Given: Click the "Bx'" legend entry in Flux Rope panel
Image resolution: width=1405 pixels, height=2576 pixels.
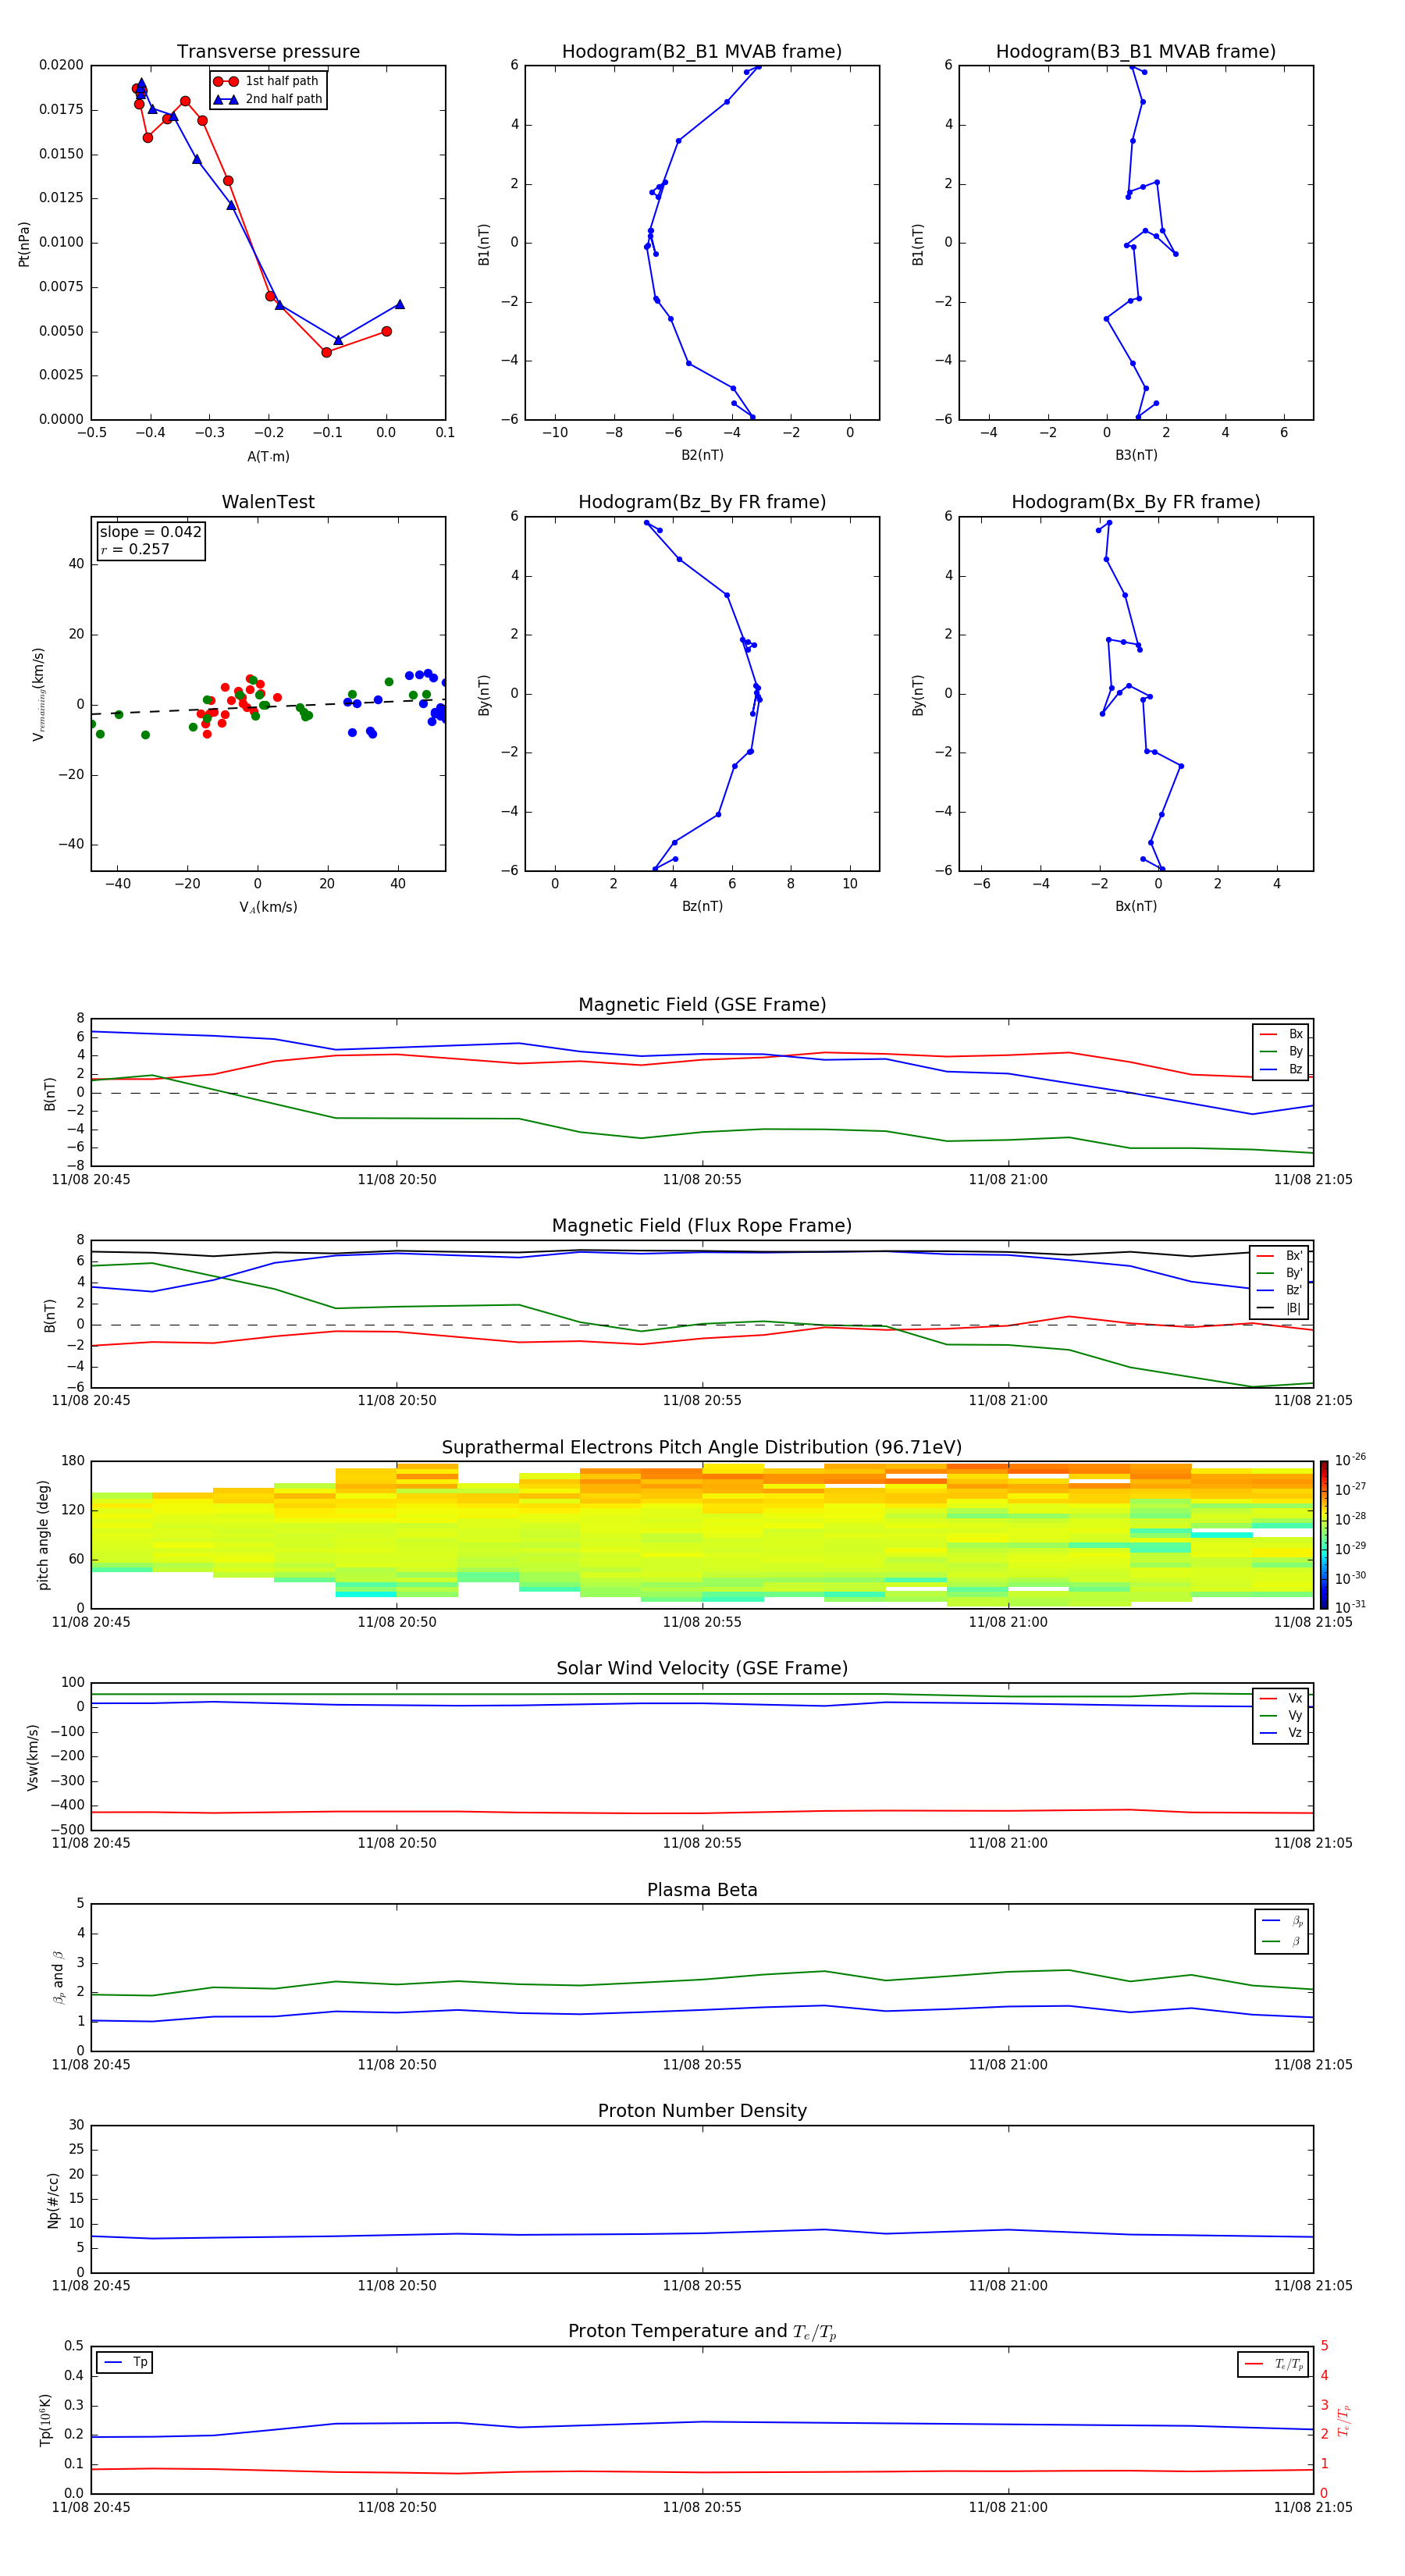Looking at the screenshot, I should (x=1280, y=1256).
